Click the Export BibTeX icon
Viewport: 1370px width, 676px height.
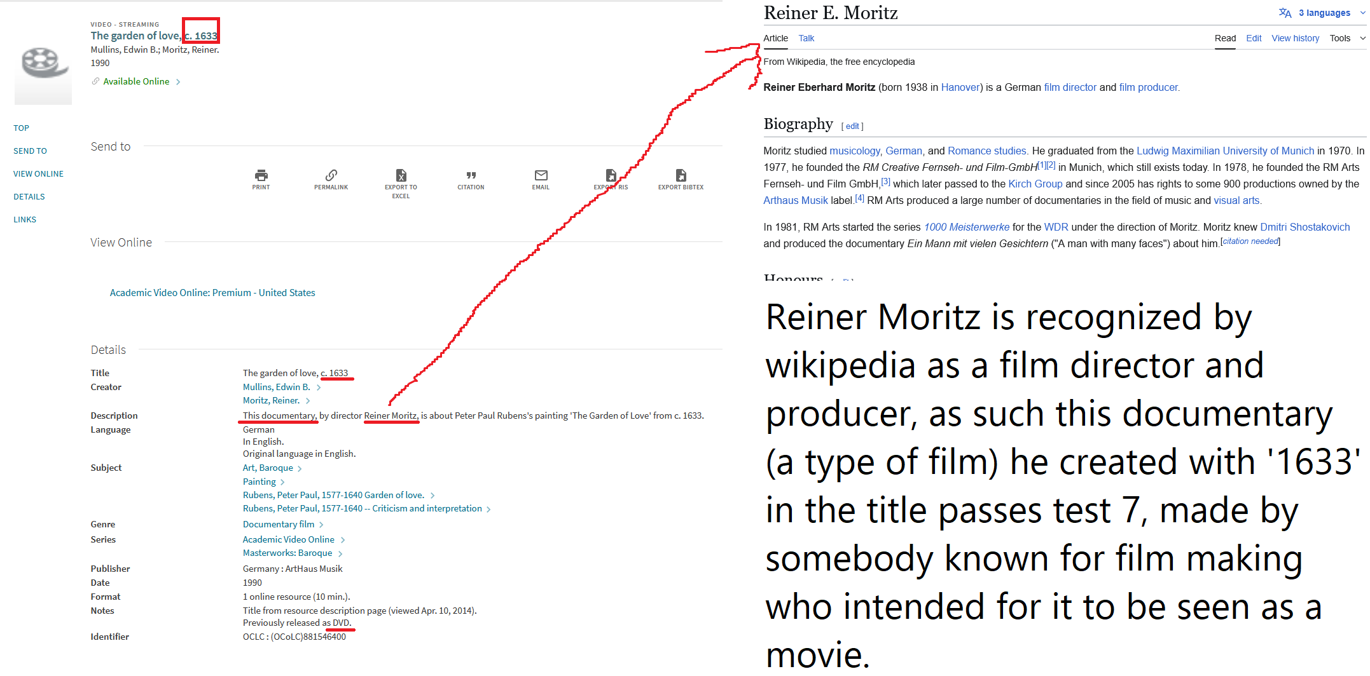point(681,175)
